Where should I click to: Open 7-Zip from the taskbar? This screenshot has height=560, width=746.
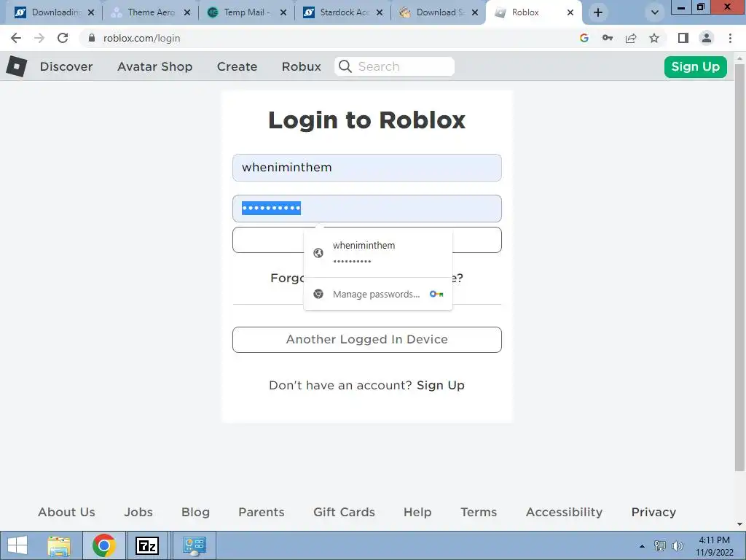[x=147, y=545]
